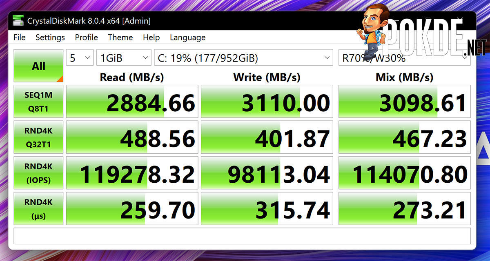This screenshot has height=261, width=490.
Task: Expand the 1GiB test size dropdown
Action: (x=124, y=58)
